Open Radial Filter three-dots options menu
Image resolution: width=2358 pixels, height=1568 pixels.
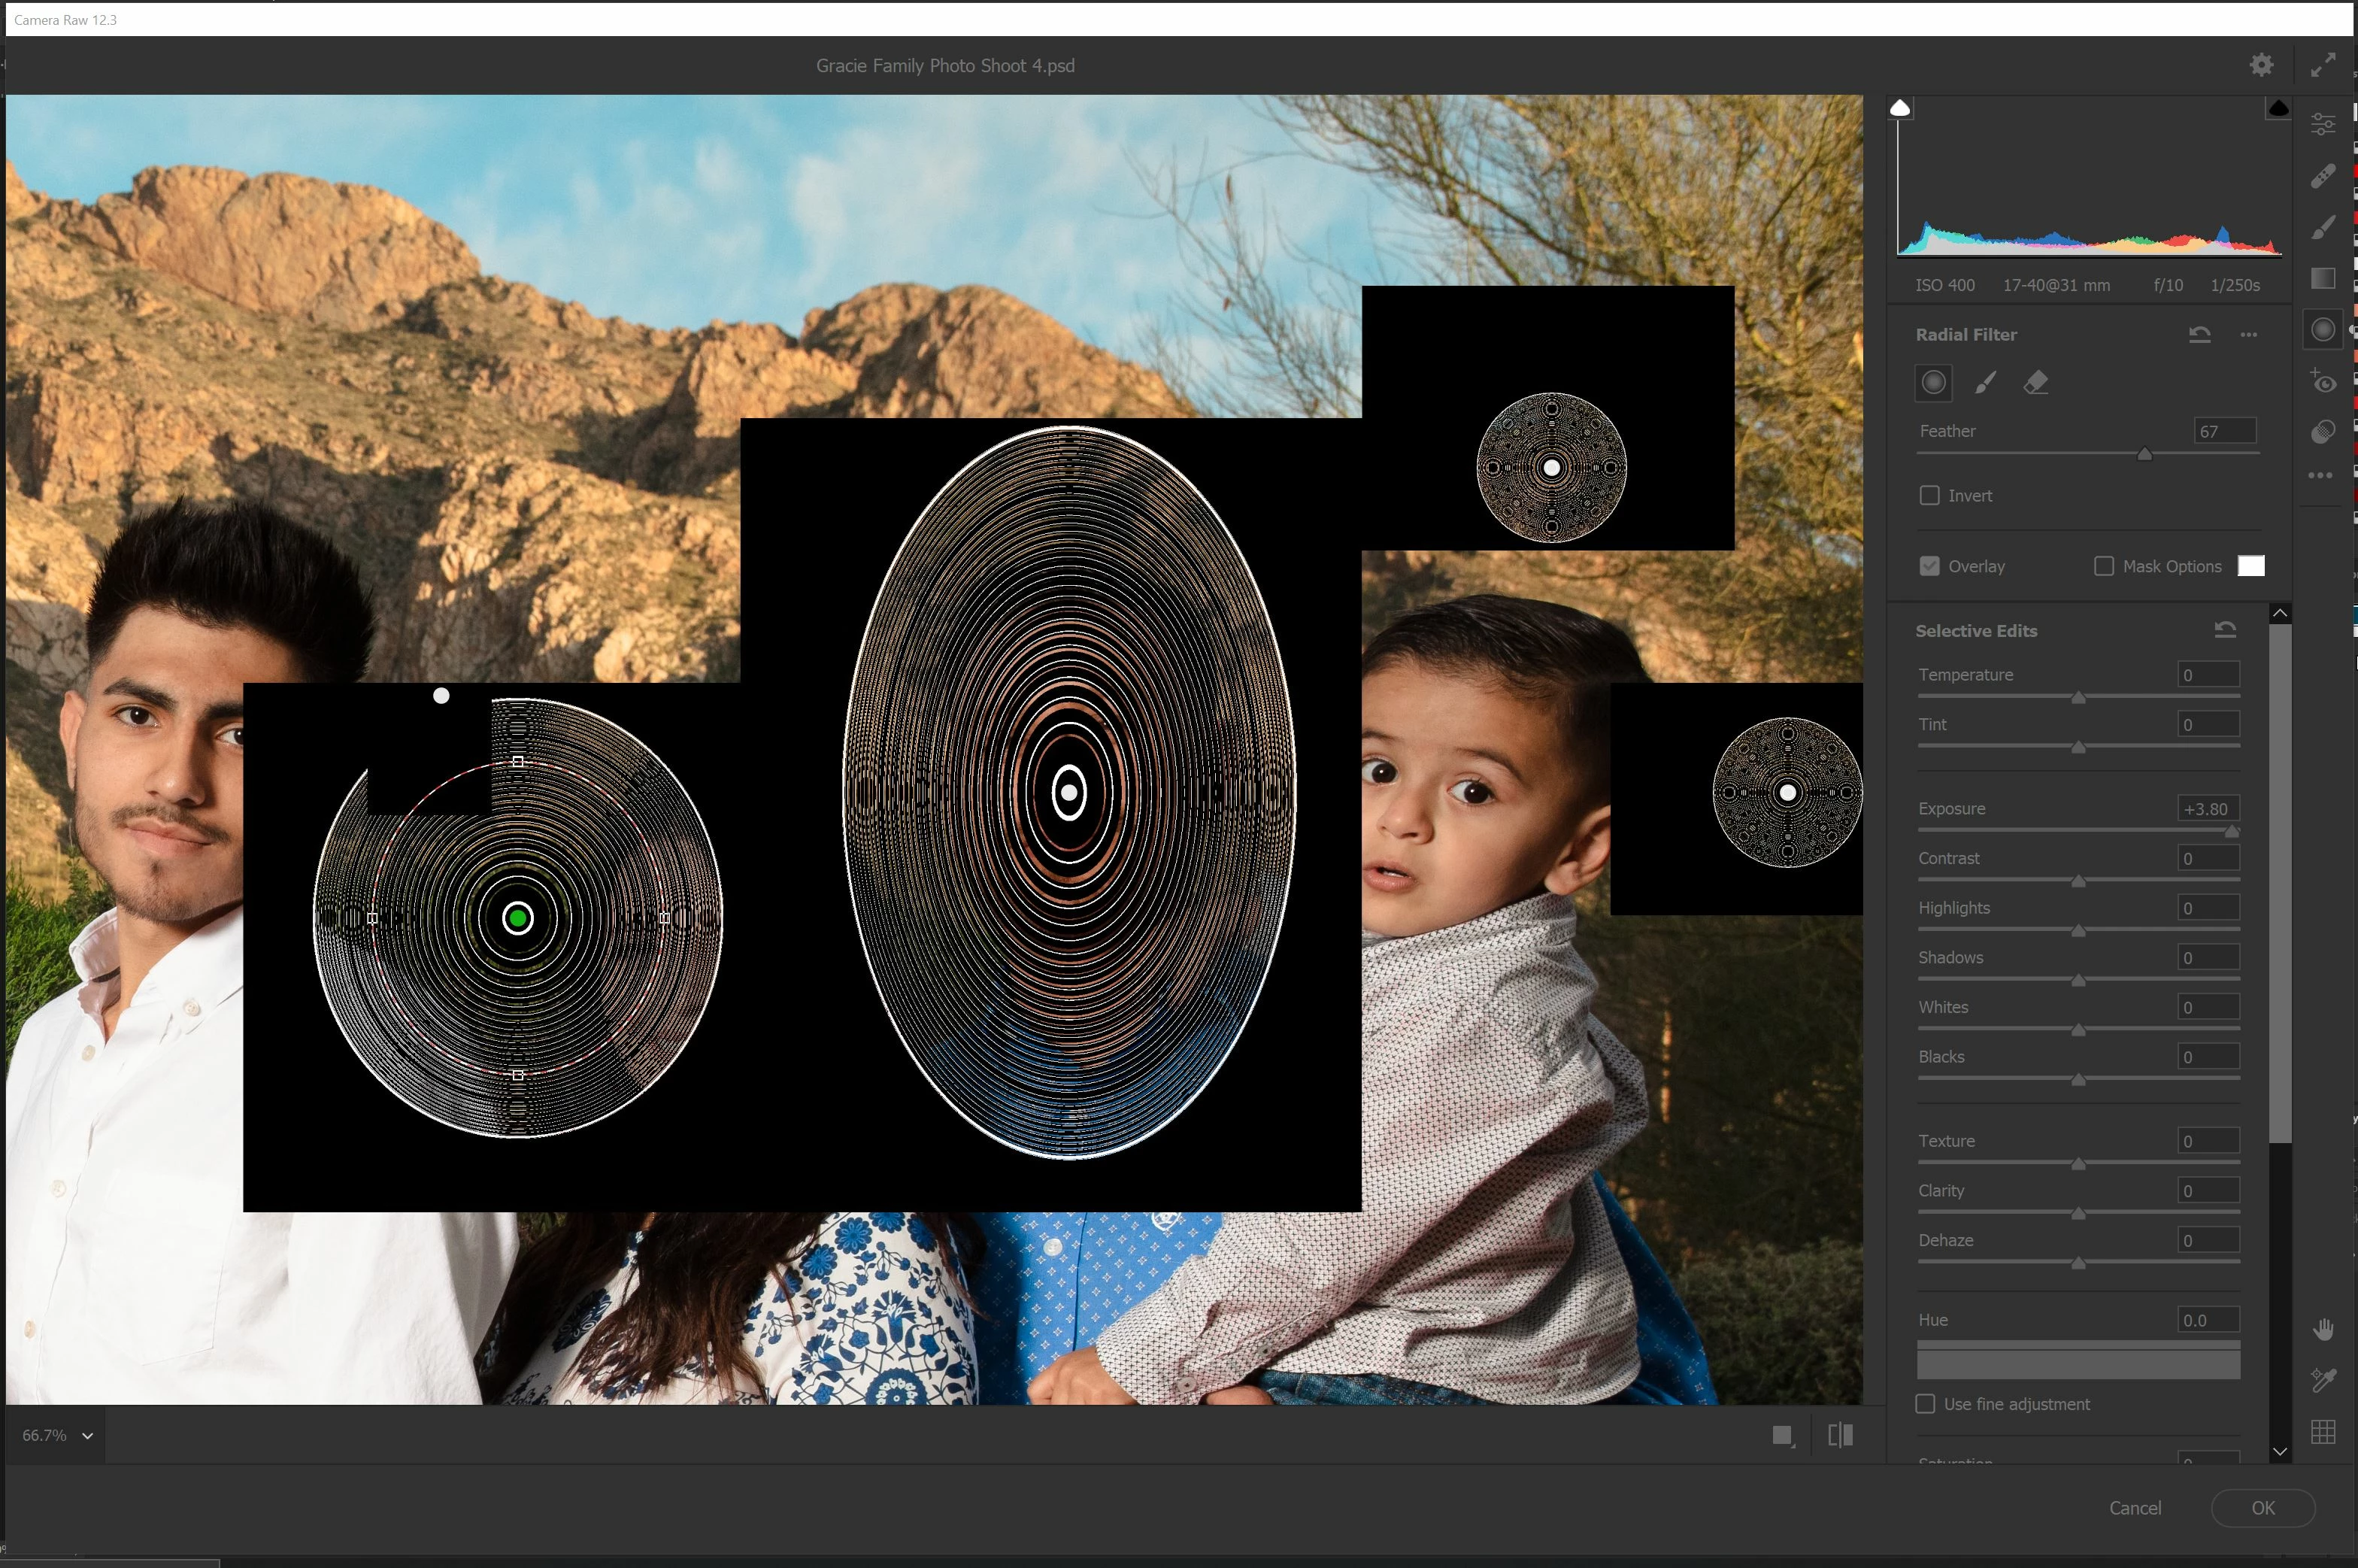point(2249,335)
